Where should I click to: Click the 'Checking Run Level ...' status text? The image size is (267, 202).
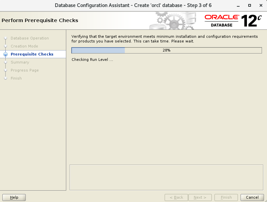tap(92, 60)
